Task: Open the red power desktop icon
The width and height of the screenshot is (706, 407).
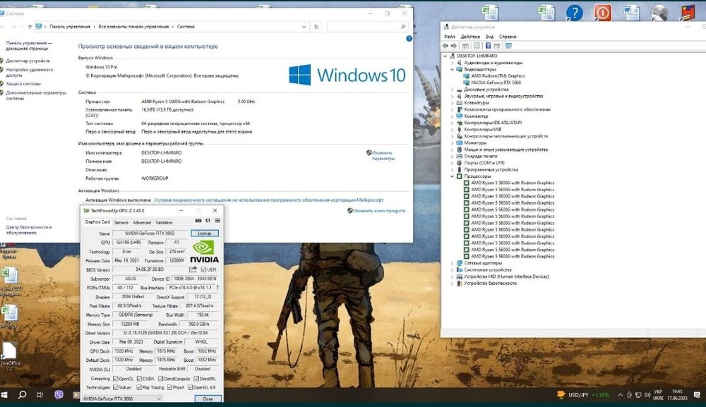Action: point(602,13)
